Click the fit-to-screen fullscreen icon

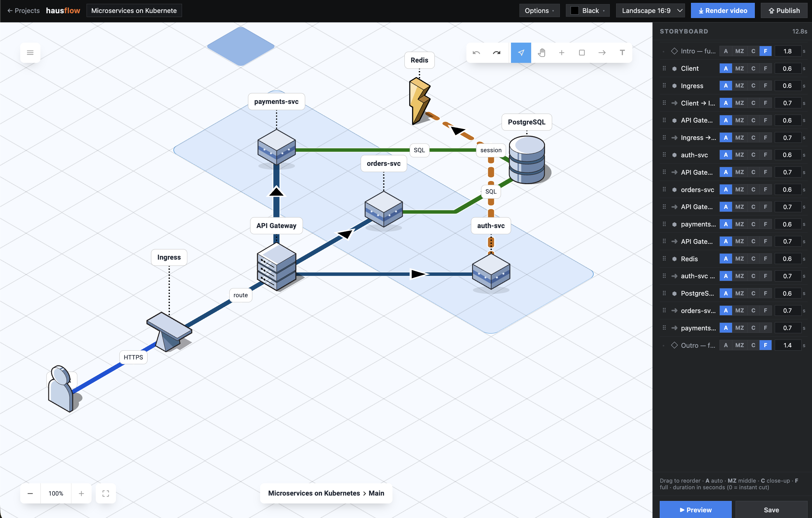point(106,493)
